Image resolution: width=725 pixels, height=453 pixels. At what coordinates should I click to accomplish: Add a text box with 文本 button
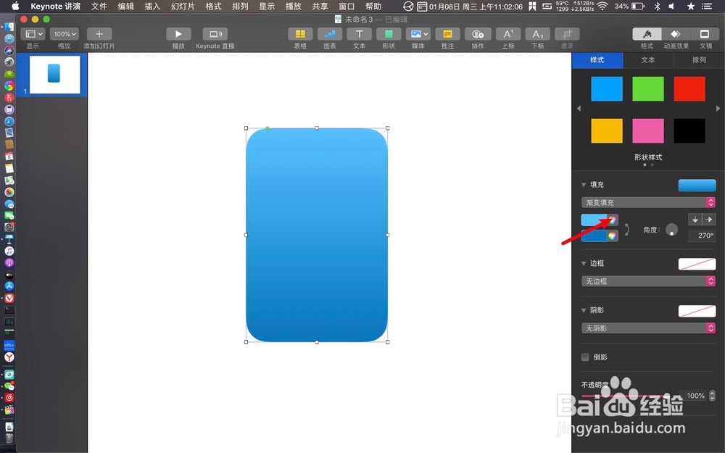360,34
